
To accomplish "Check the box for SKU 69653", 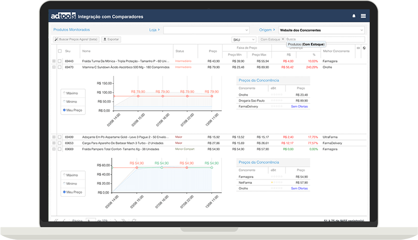I will pos(60,143).
